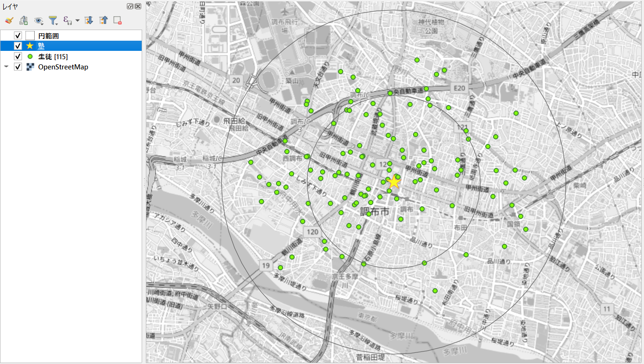Click the filter legend by expression icon
The height and width of the screenshot is (364, 644).
[x=68, y=20]
